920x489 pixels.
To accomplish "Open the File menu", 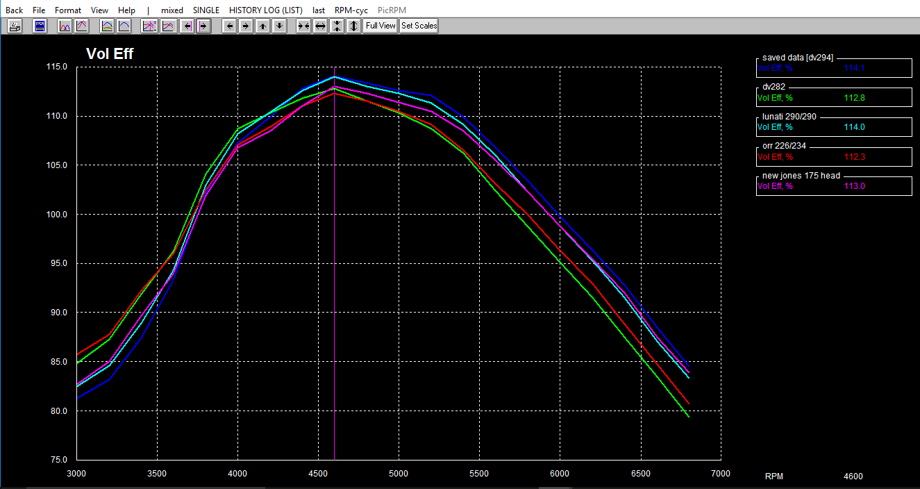I will click(39, 10).
